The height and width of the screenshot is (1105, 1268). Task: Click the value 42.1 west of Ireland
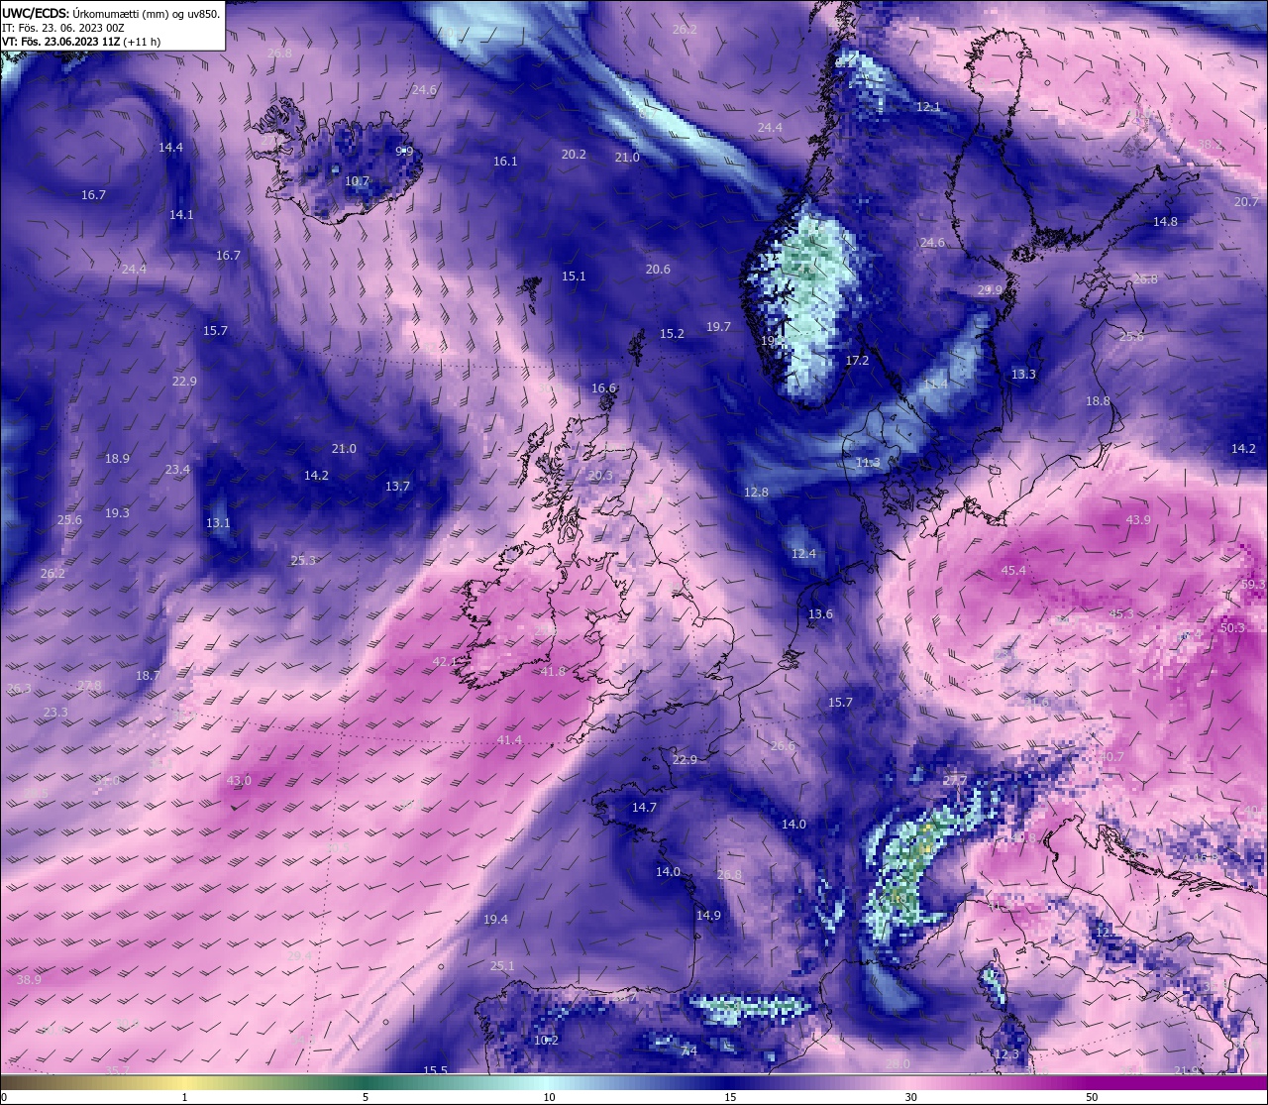click(445, 661)
